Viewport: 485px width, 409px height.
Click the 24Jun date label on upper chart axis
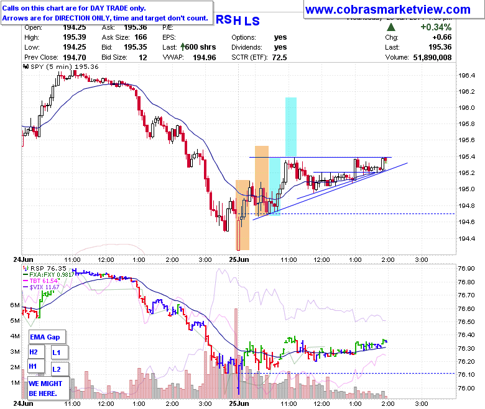[x=23, y=259]
